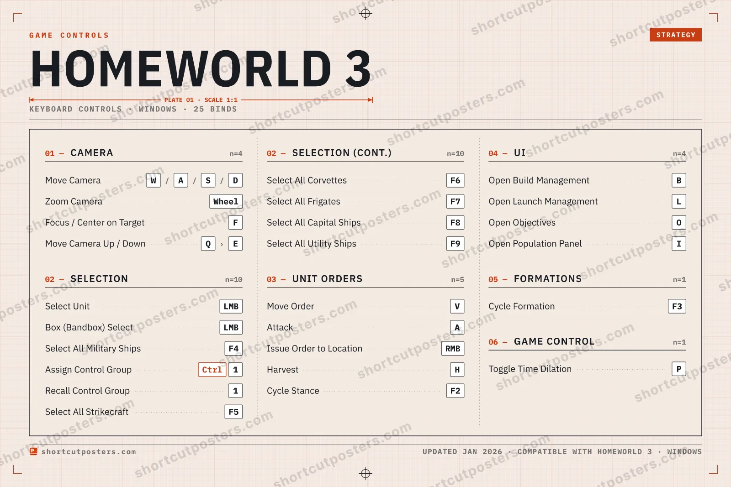This screenshot has width=731, height=487.
Task: Click the D key in Move Camera row
Action: point(235,180)
